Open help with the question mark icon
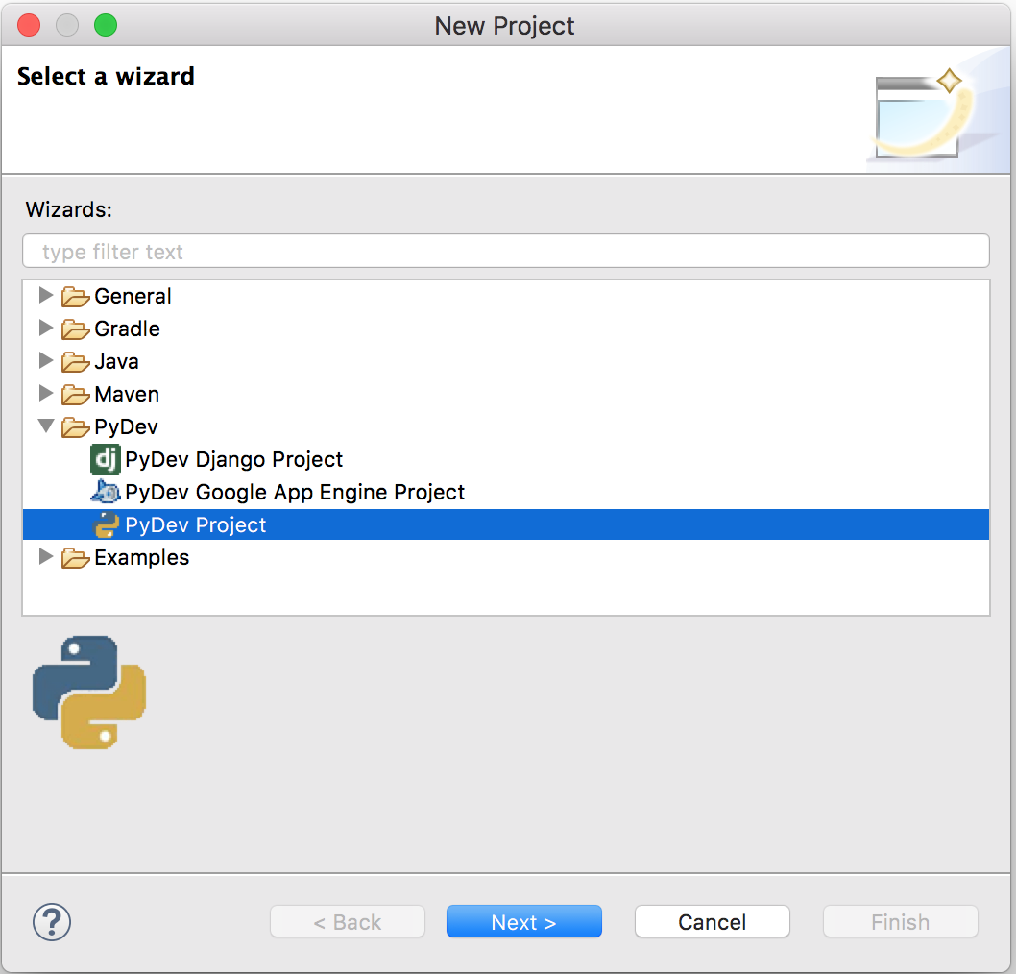Image resolution: width=1016 pixels, height=974 pixels. [x=52, y=921]
